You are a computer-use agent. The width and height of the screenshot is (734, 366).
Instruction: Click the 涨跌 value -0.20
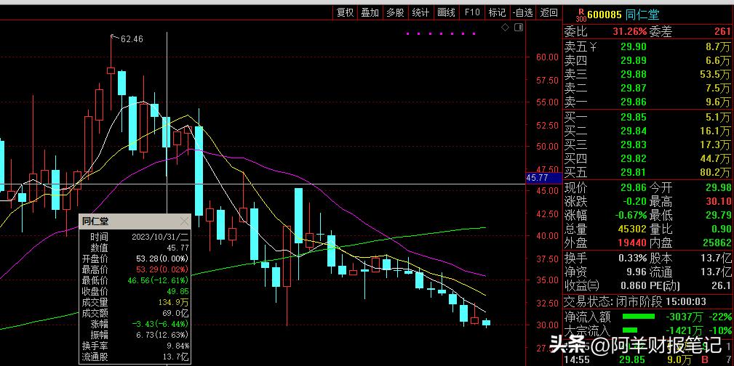coord(634,203)
